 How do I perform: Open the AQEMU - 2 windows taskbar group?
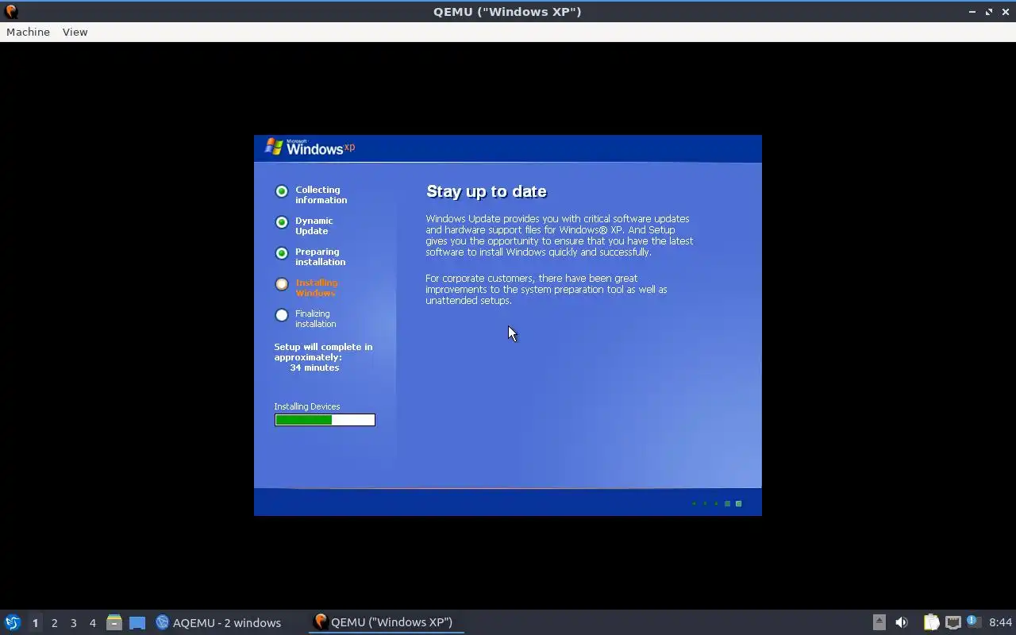tap(218, 622)
